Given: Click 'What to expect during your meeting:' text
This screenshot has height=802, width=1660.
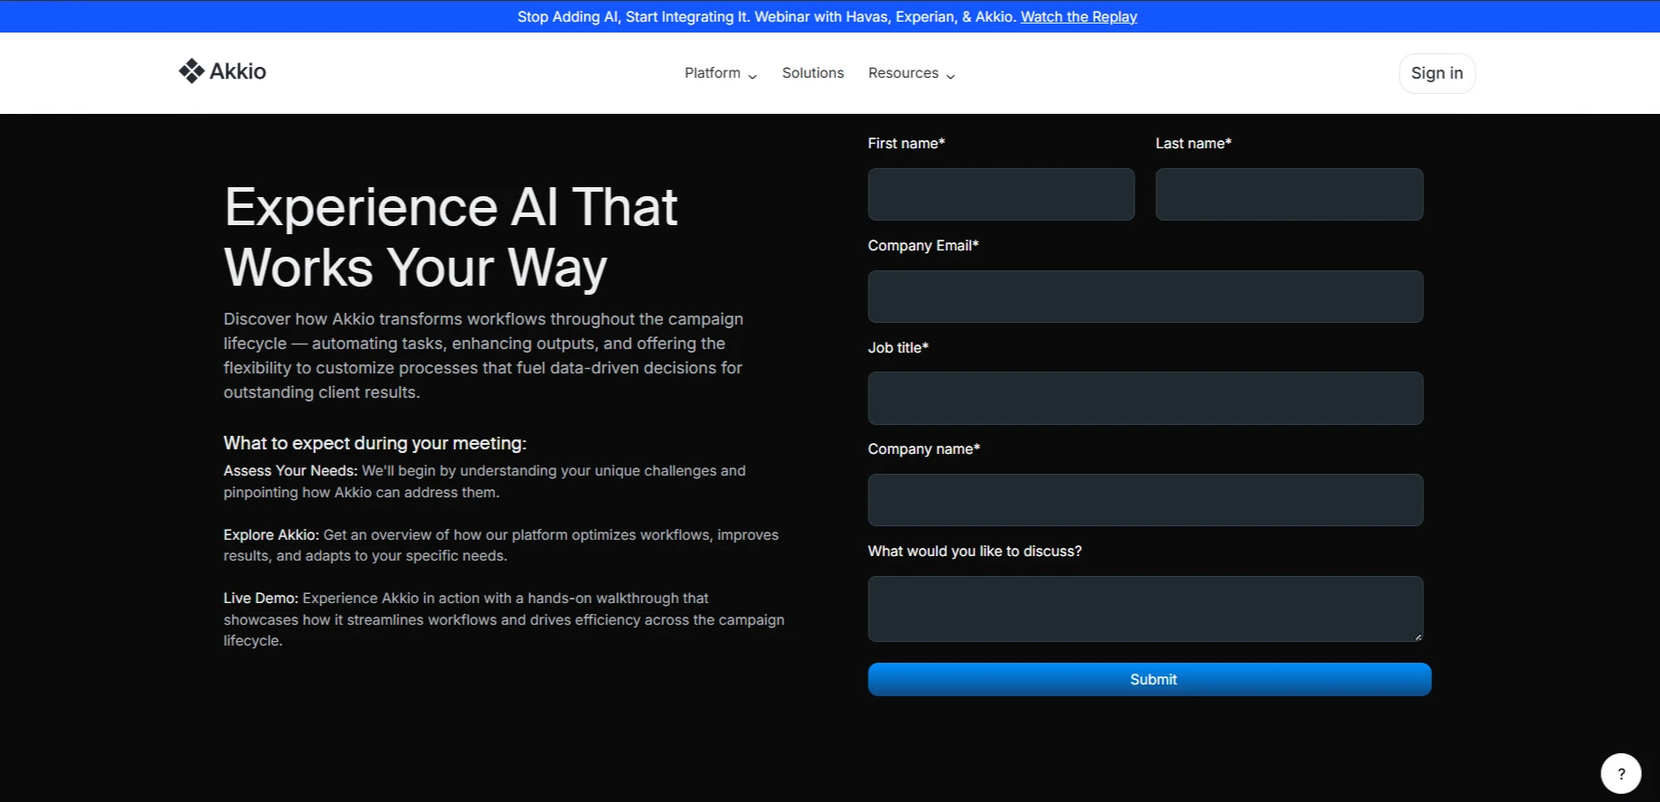Looking at the screenshot, I should tap(375, 443).
